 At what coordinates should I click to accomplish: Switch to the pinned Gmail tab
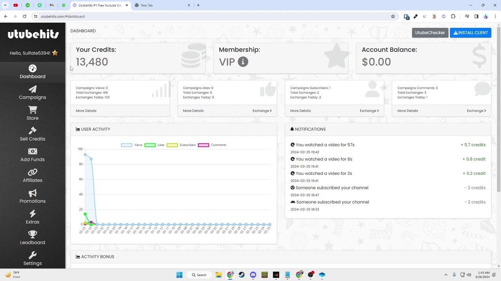(x=52, y=5)
